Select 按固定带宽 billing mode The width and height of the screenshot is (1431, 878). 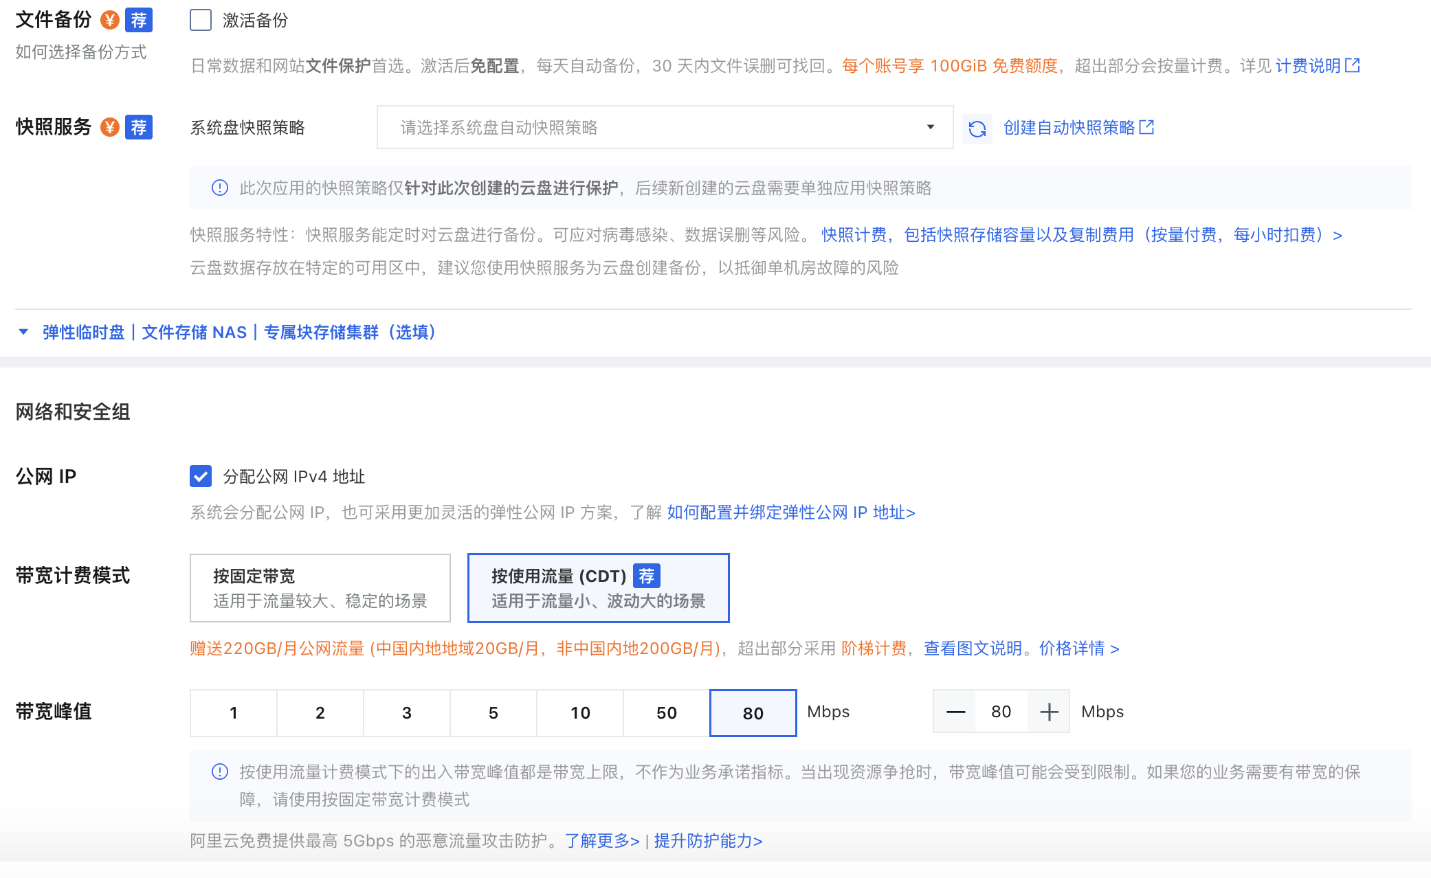pyautogui.click(x=320, y=588)
